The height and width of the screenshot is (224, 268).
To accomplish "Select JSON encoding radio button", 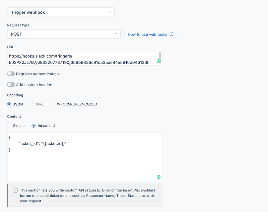I will point(9,104).
